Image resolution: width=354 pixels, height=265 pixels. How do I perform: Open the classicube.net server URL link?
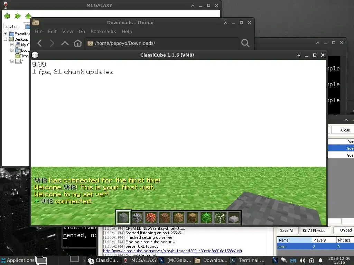click(x=173, y=251)
